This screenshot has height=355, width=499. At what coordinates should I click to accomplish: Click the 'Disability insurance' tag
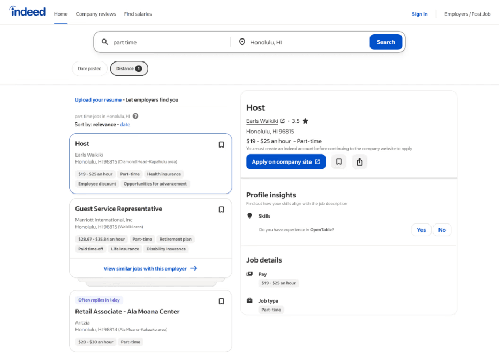click(166, 249)
